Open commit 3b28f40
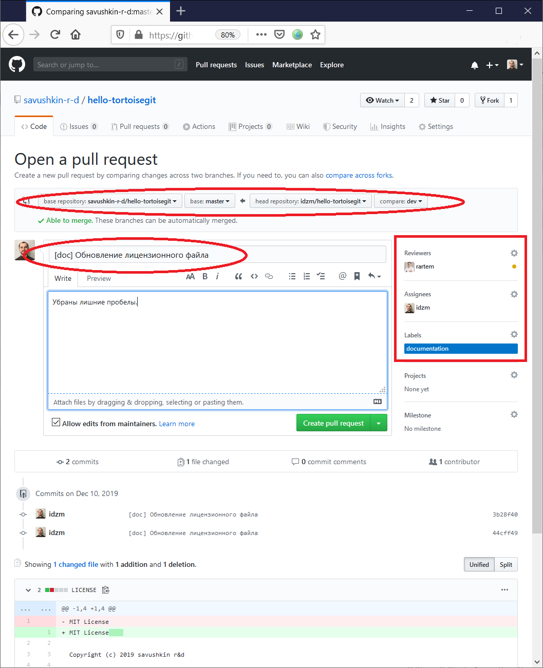Image resolution: width=543 pixels, height=668 pixels. tap(505, 514)
